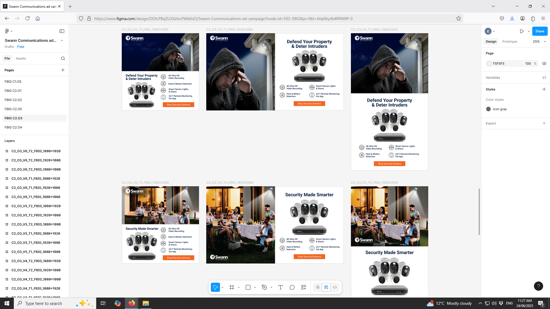Viewport: 550px width, 309px height.
Task: Select the Rectangle shape tool
Action: click(x=248, y=287)
